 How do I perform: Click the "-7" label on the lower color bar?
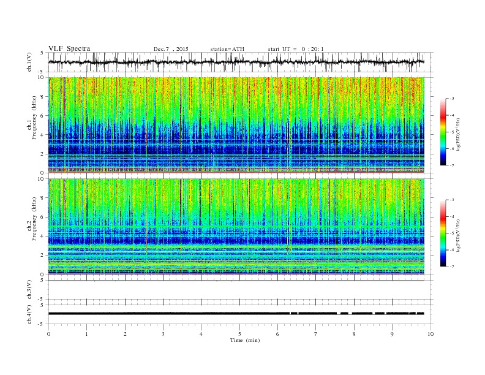click(452, 267)
